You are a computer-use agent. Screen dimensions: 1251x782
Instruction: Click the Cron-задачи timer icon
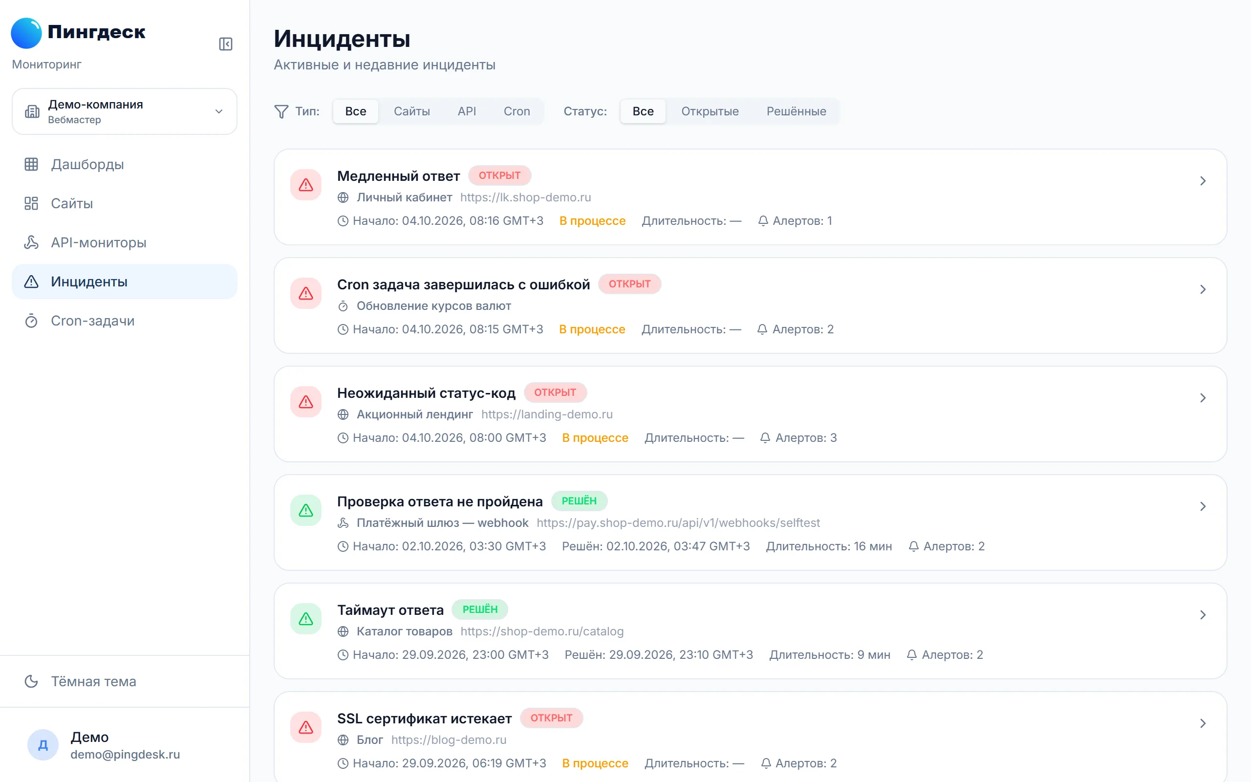pos(31,321)
